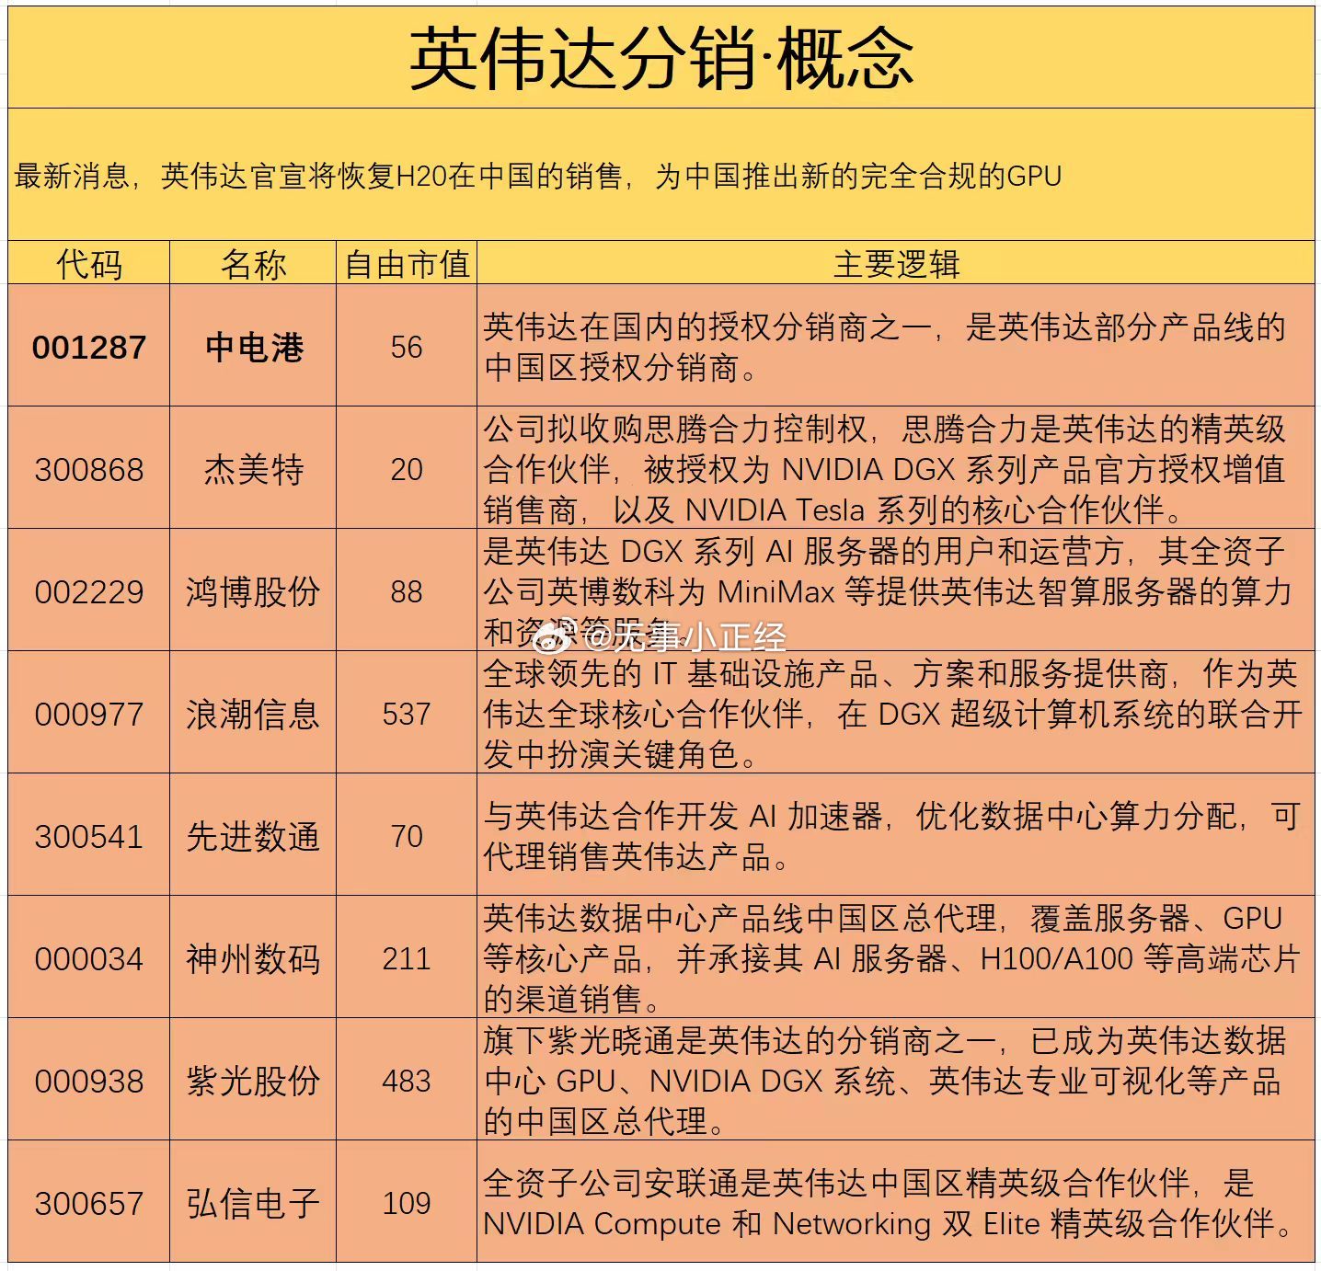Screen dimensions: 1321x1271
Task: Select the name cell 杰美特
Action: tap(253, 468)
